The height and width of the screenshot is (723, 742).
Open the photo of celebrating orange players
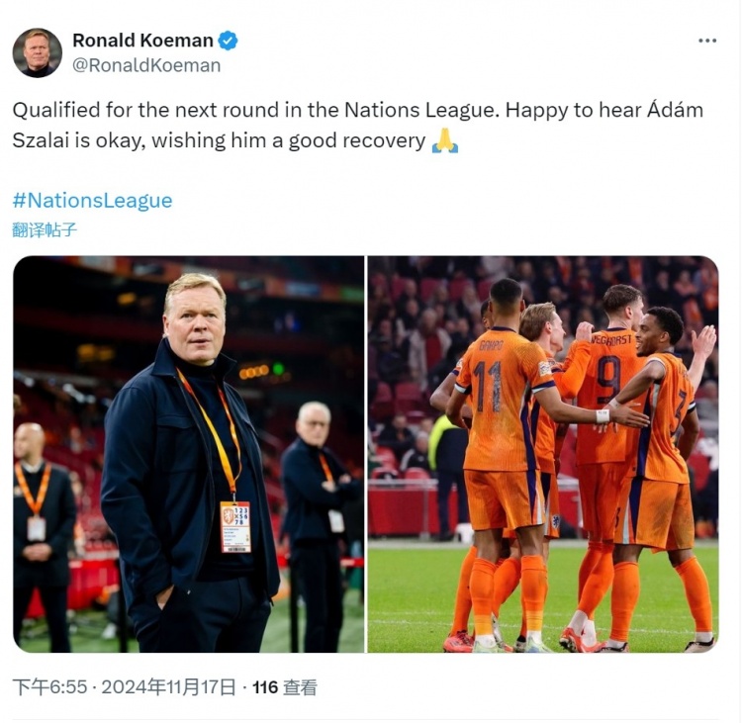click(543, 454)
